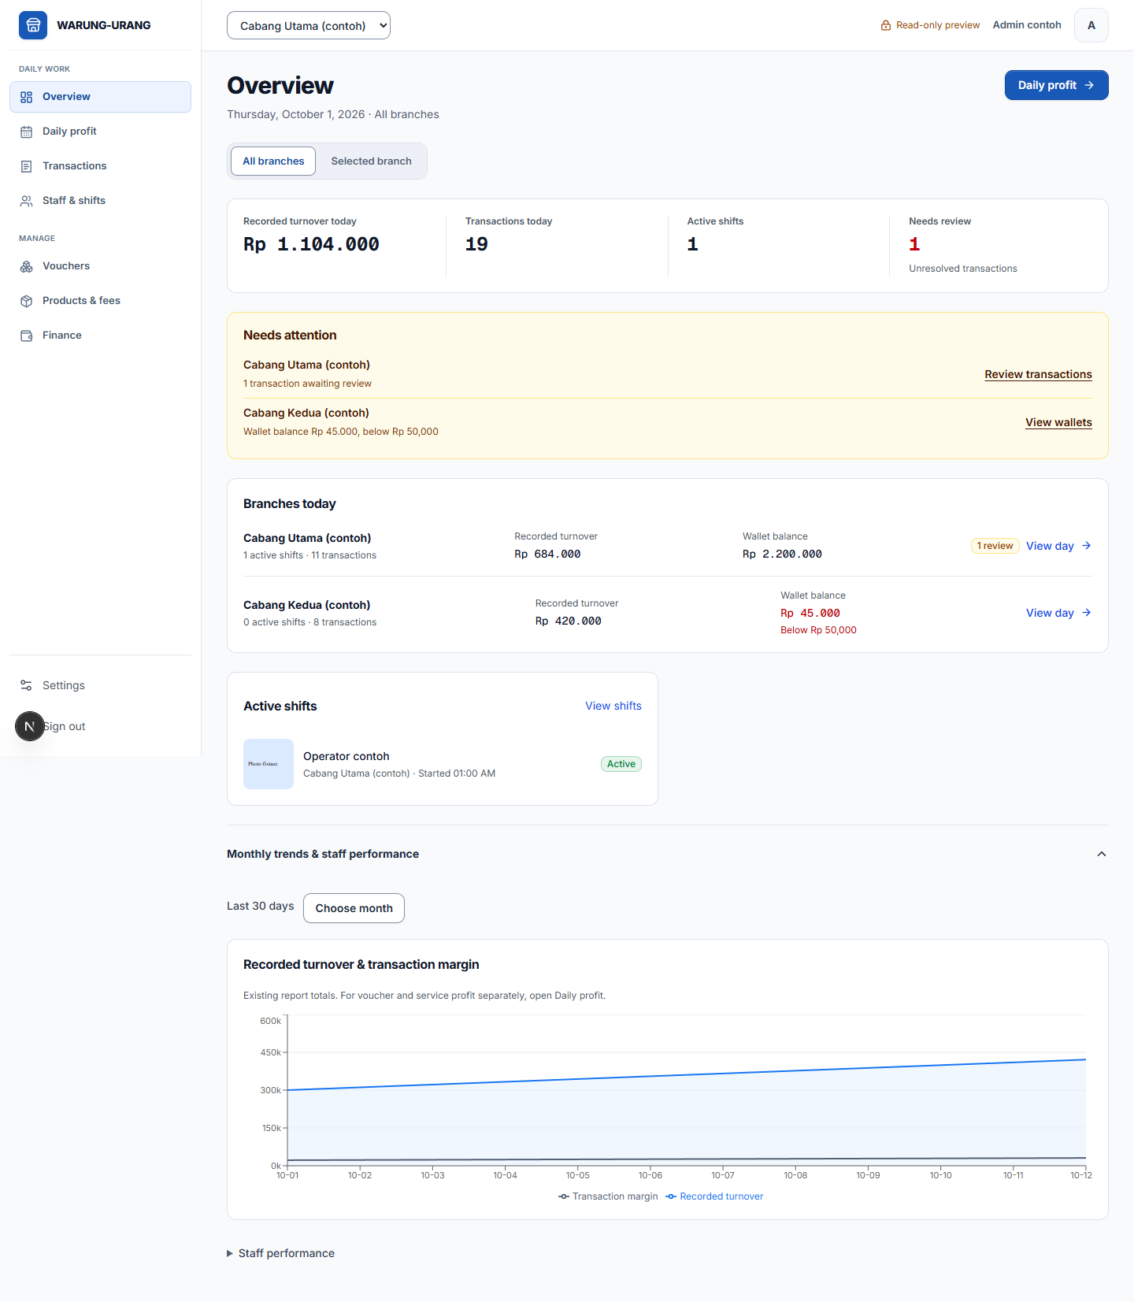Click the 'Admin contoh' user name

coord(1027,25)
